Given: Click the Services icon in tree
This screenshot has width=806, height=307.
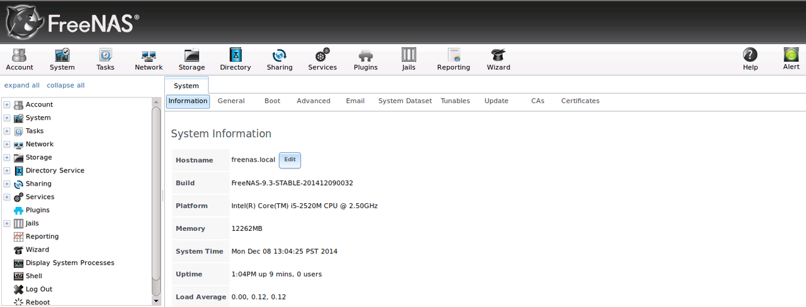Looking at the screenshot, I should pos(18,197).
